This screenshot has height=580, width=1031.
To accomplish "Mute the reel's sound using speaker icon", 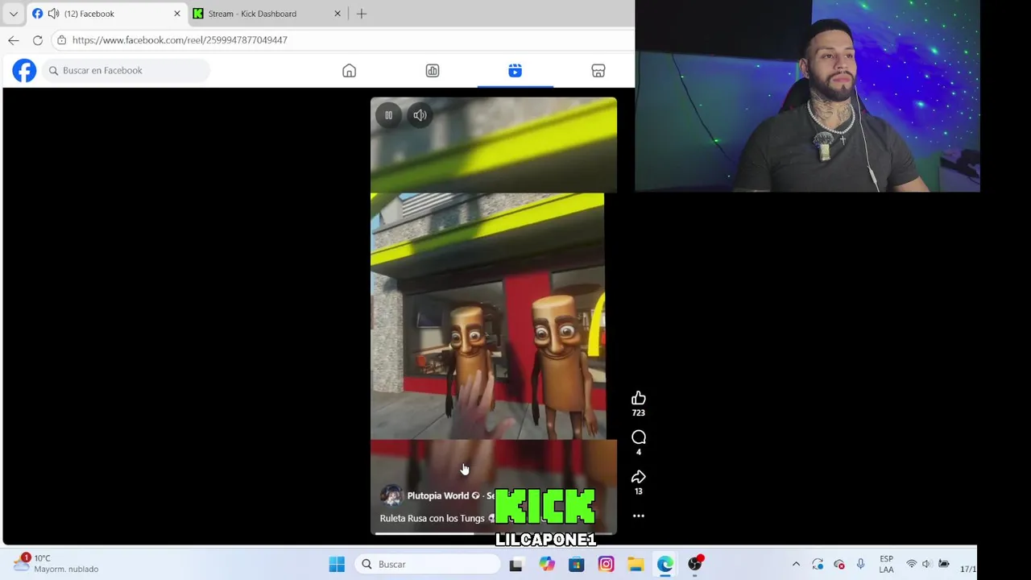I will [420, 115].
